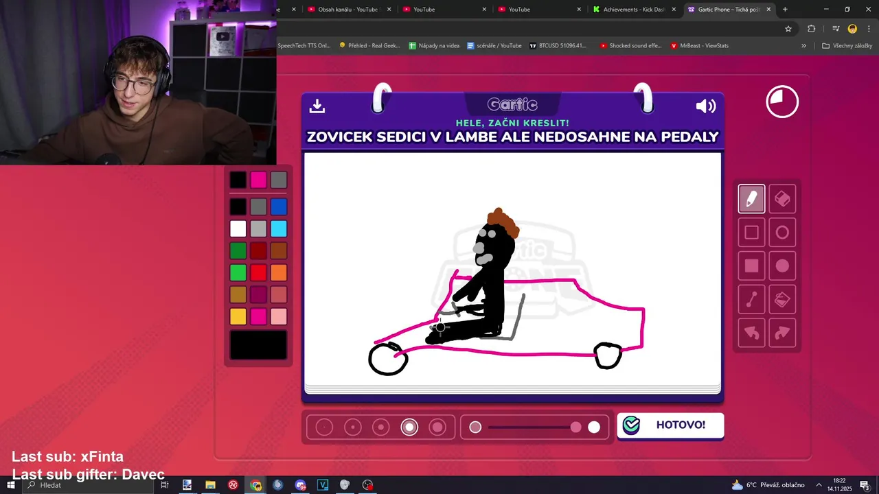879x494 pixels.
Task: Pick the dark red color swatch
Action: pos(258,250)
